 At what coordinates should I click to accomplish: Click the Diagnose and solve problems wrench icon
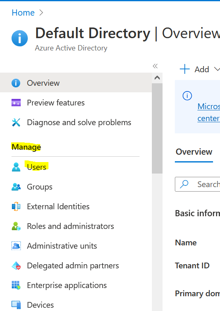(16, 122)
